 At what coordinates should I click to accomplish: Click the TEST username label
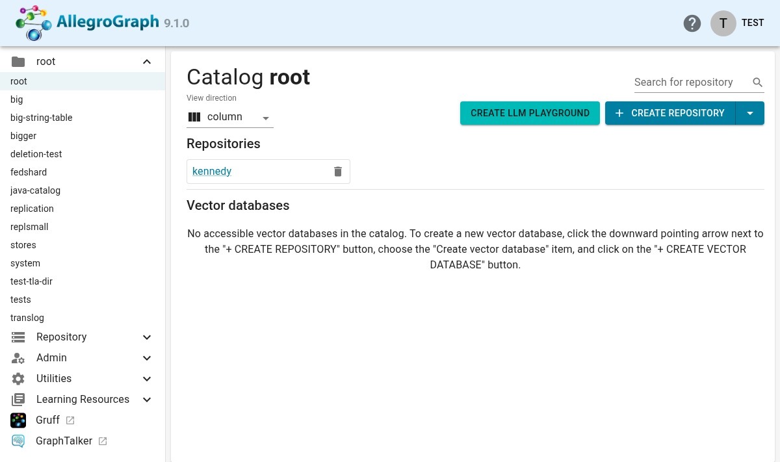pos(753,23)
